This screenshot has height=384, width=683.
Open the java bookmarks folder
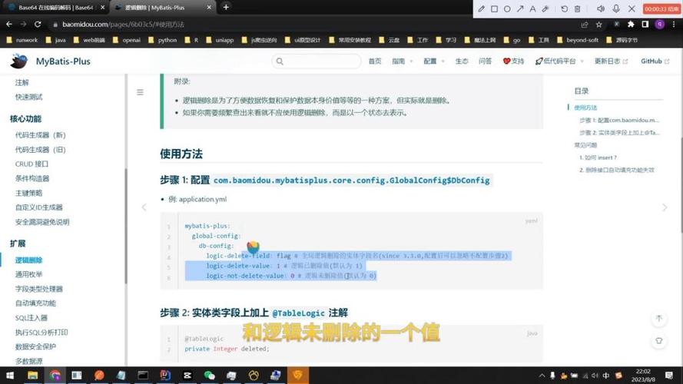(x=56, y=40)
